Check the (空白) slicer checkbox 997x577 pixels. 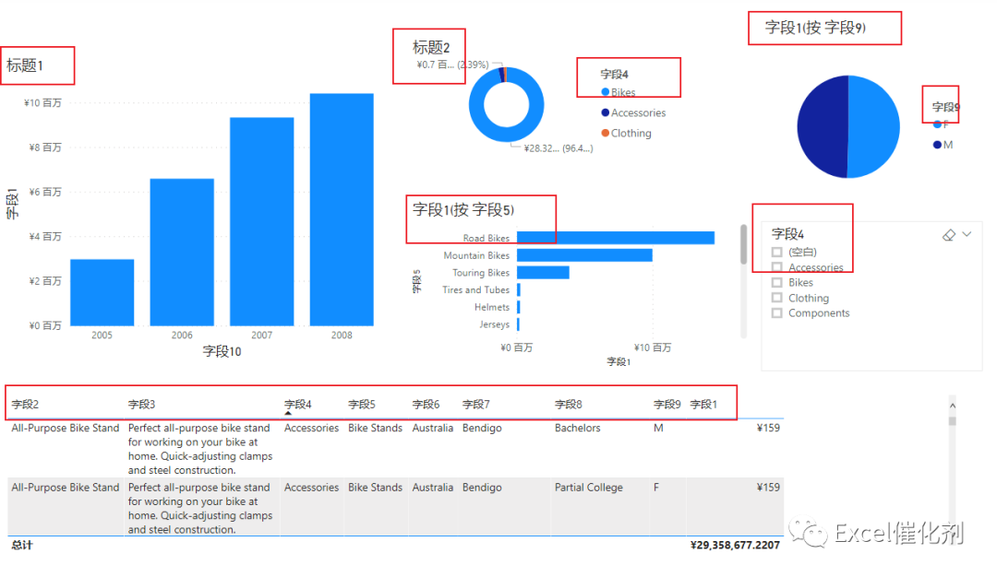pos(776,252)
